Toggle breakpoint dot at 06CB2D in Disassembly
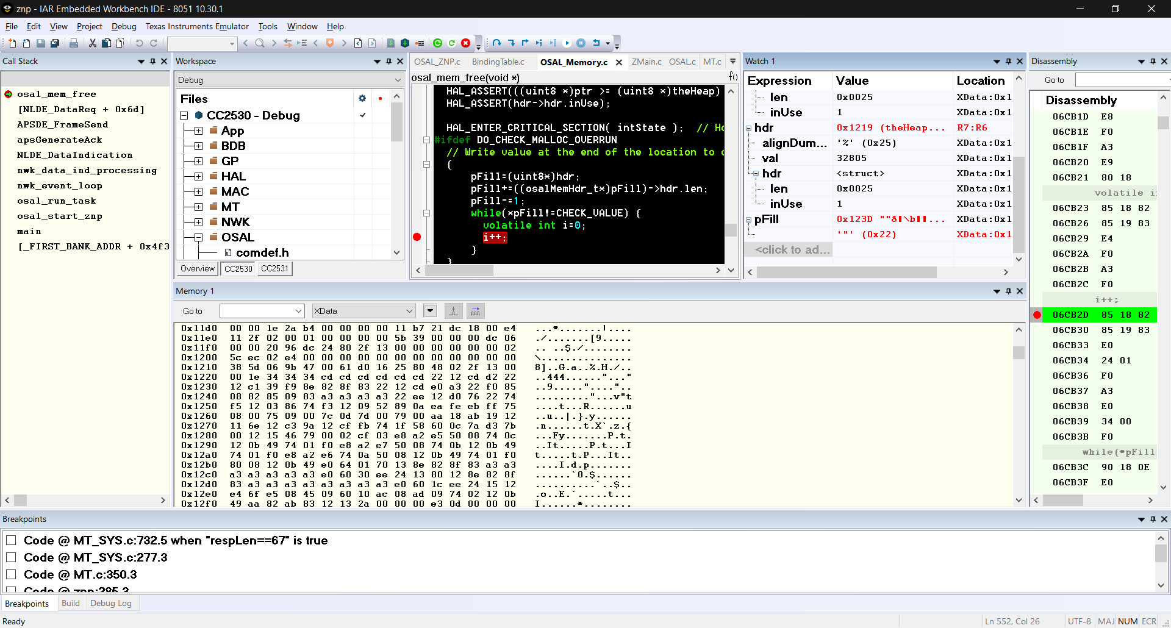Viewport: 1171px width, 628px height. coord(1037,315)
